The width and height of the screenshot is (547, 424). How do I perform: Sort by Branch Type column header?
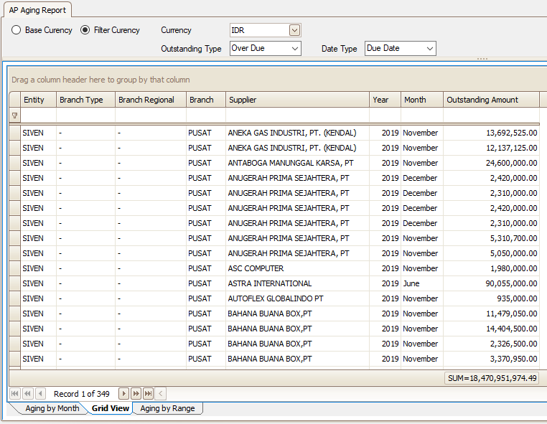click(x=85, y=100)
